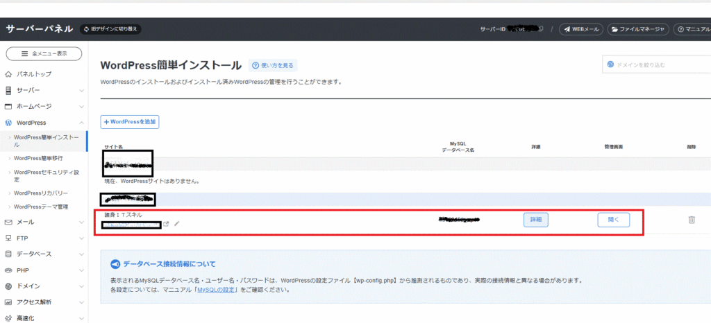Open the ファイルマネージャ button in header
This screenshot has height=323, width=711.
pos(639,29)
